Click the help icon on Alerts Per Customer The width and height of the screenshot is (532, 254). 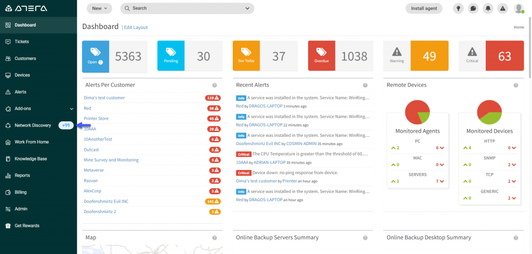coord(215,85)
